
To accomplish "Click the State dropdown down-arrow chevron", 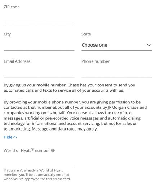I will (x=149, y=45).
